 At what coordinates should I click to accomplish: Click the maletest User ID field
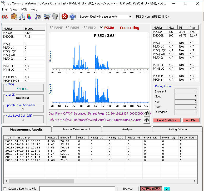pos(23,98)
